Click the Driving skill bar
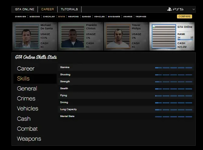Image resolution: width=203 pixels, height=150 pixels. (174, 103)
